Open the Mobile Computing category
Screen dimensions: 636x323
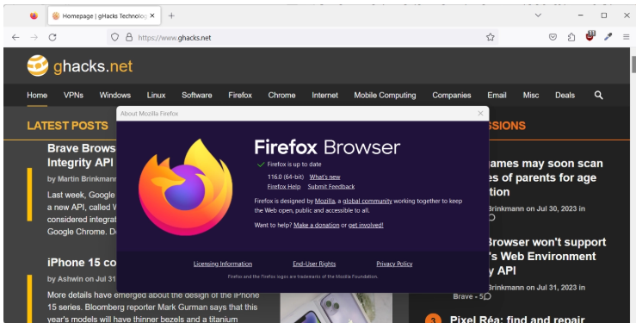pyautogui.click(x=385, y=96)
